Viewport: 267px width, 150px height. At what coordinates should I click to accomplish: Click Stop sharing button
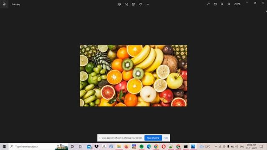[x=153, y=138]
